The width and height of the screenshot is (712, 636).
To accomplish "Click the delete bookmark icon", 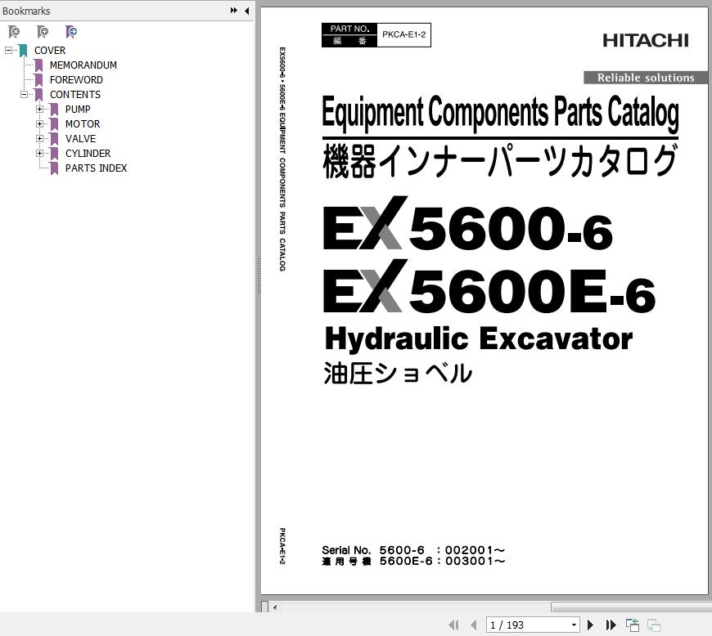I will tap(14, 32).
